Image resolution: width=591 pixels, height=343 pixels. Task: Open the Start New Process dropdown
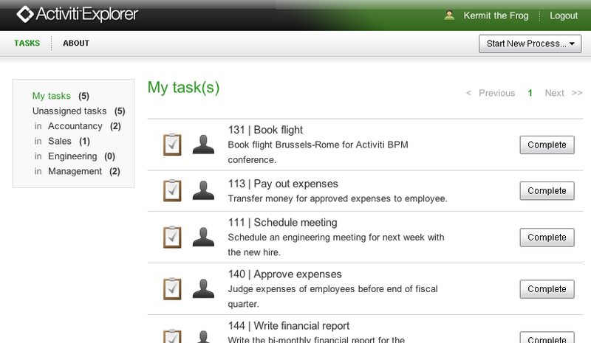click(x=530, y=44)
